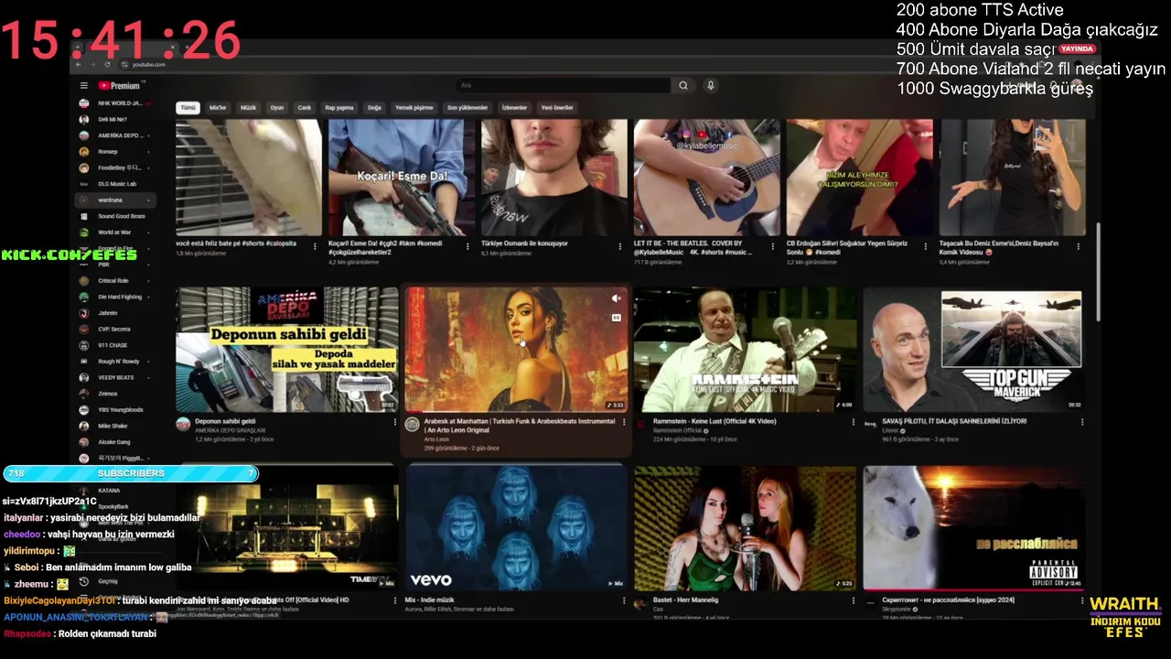Select the Mix'ler filter chip
Screen dimensions: 1171x659
(x=218, y=108)
